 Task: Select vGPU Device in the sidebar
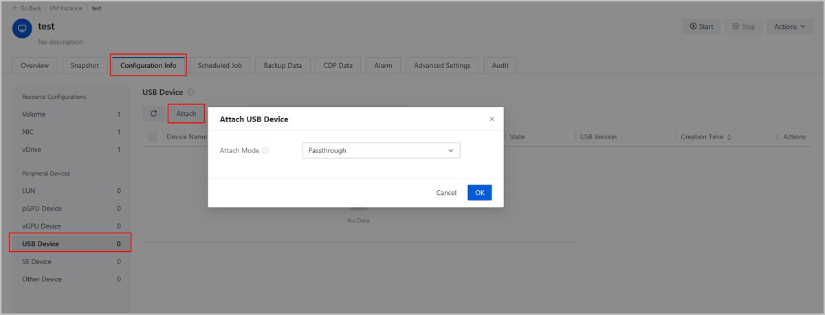(x=41, y=226)
